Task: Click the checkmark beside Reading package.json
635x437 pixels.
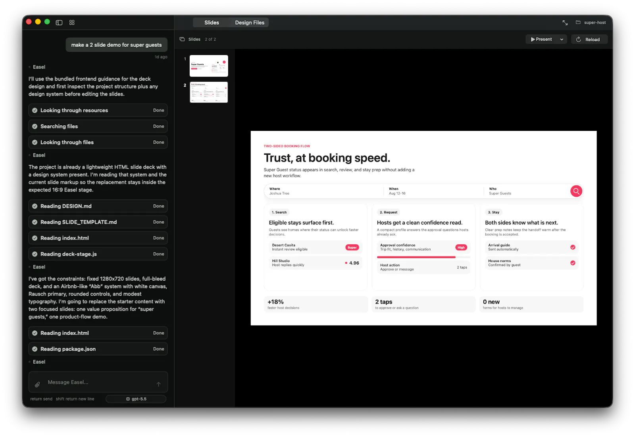Action: (x=35, y=349)
